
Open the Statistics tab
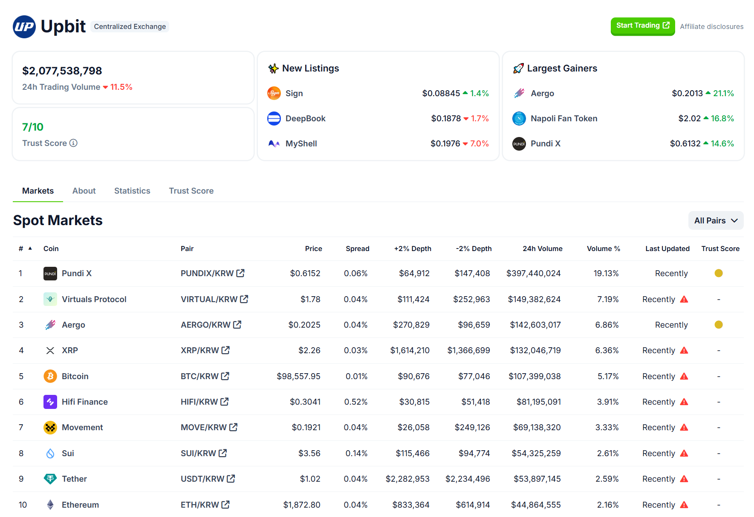(132, 191)
